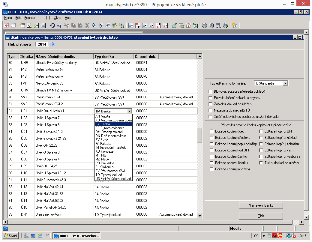Open the Menu menu

(x=8, y=18)
